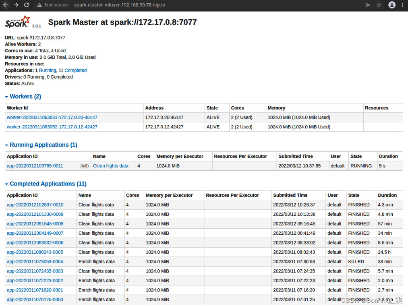Screen dimensions: 408x308
Task: Click worker address 172.17.0.12:42427
Action: coord(164,127)
